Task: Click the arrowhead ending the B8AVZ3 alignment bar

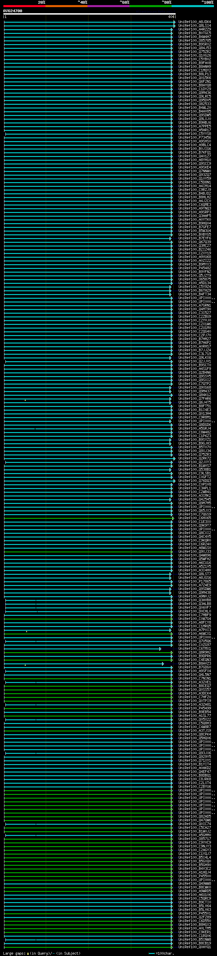Action: pyautogui.click(x=163, y=664)
